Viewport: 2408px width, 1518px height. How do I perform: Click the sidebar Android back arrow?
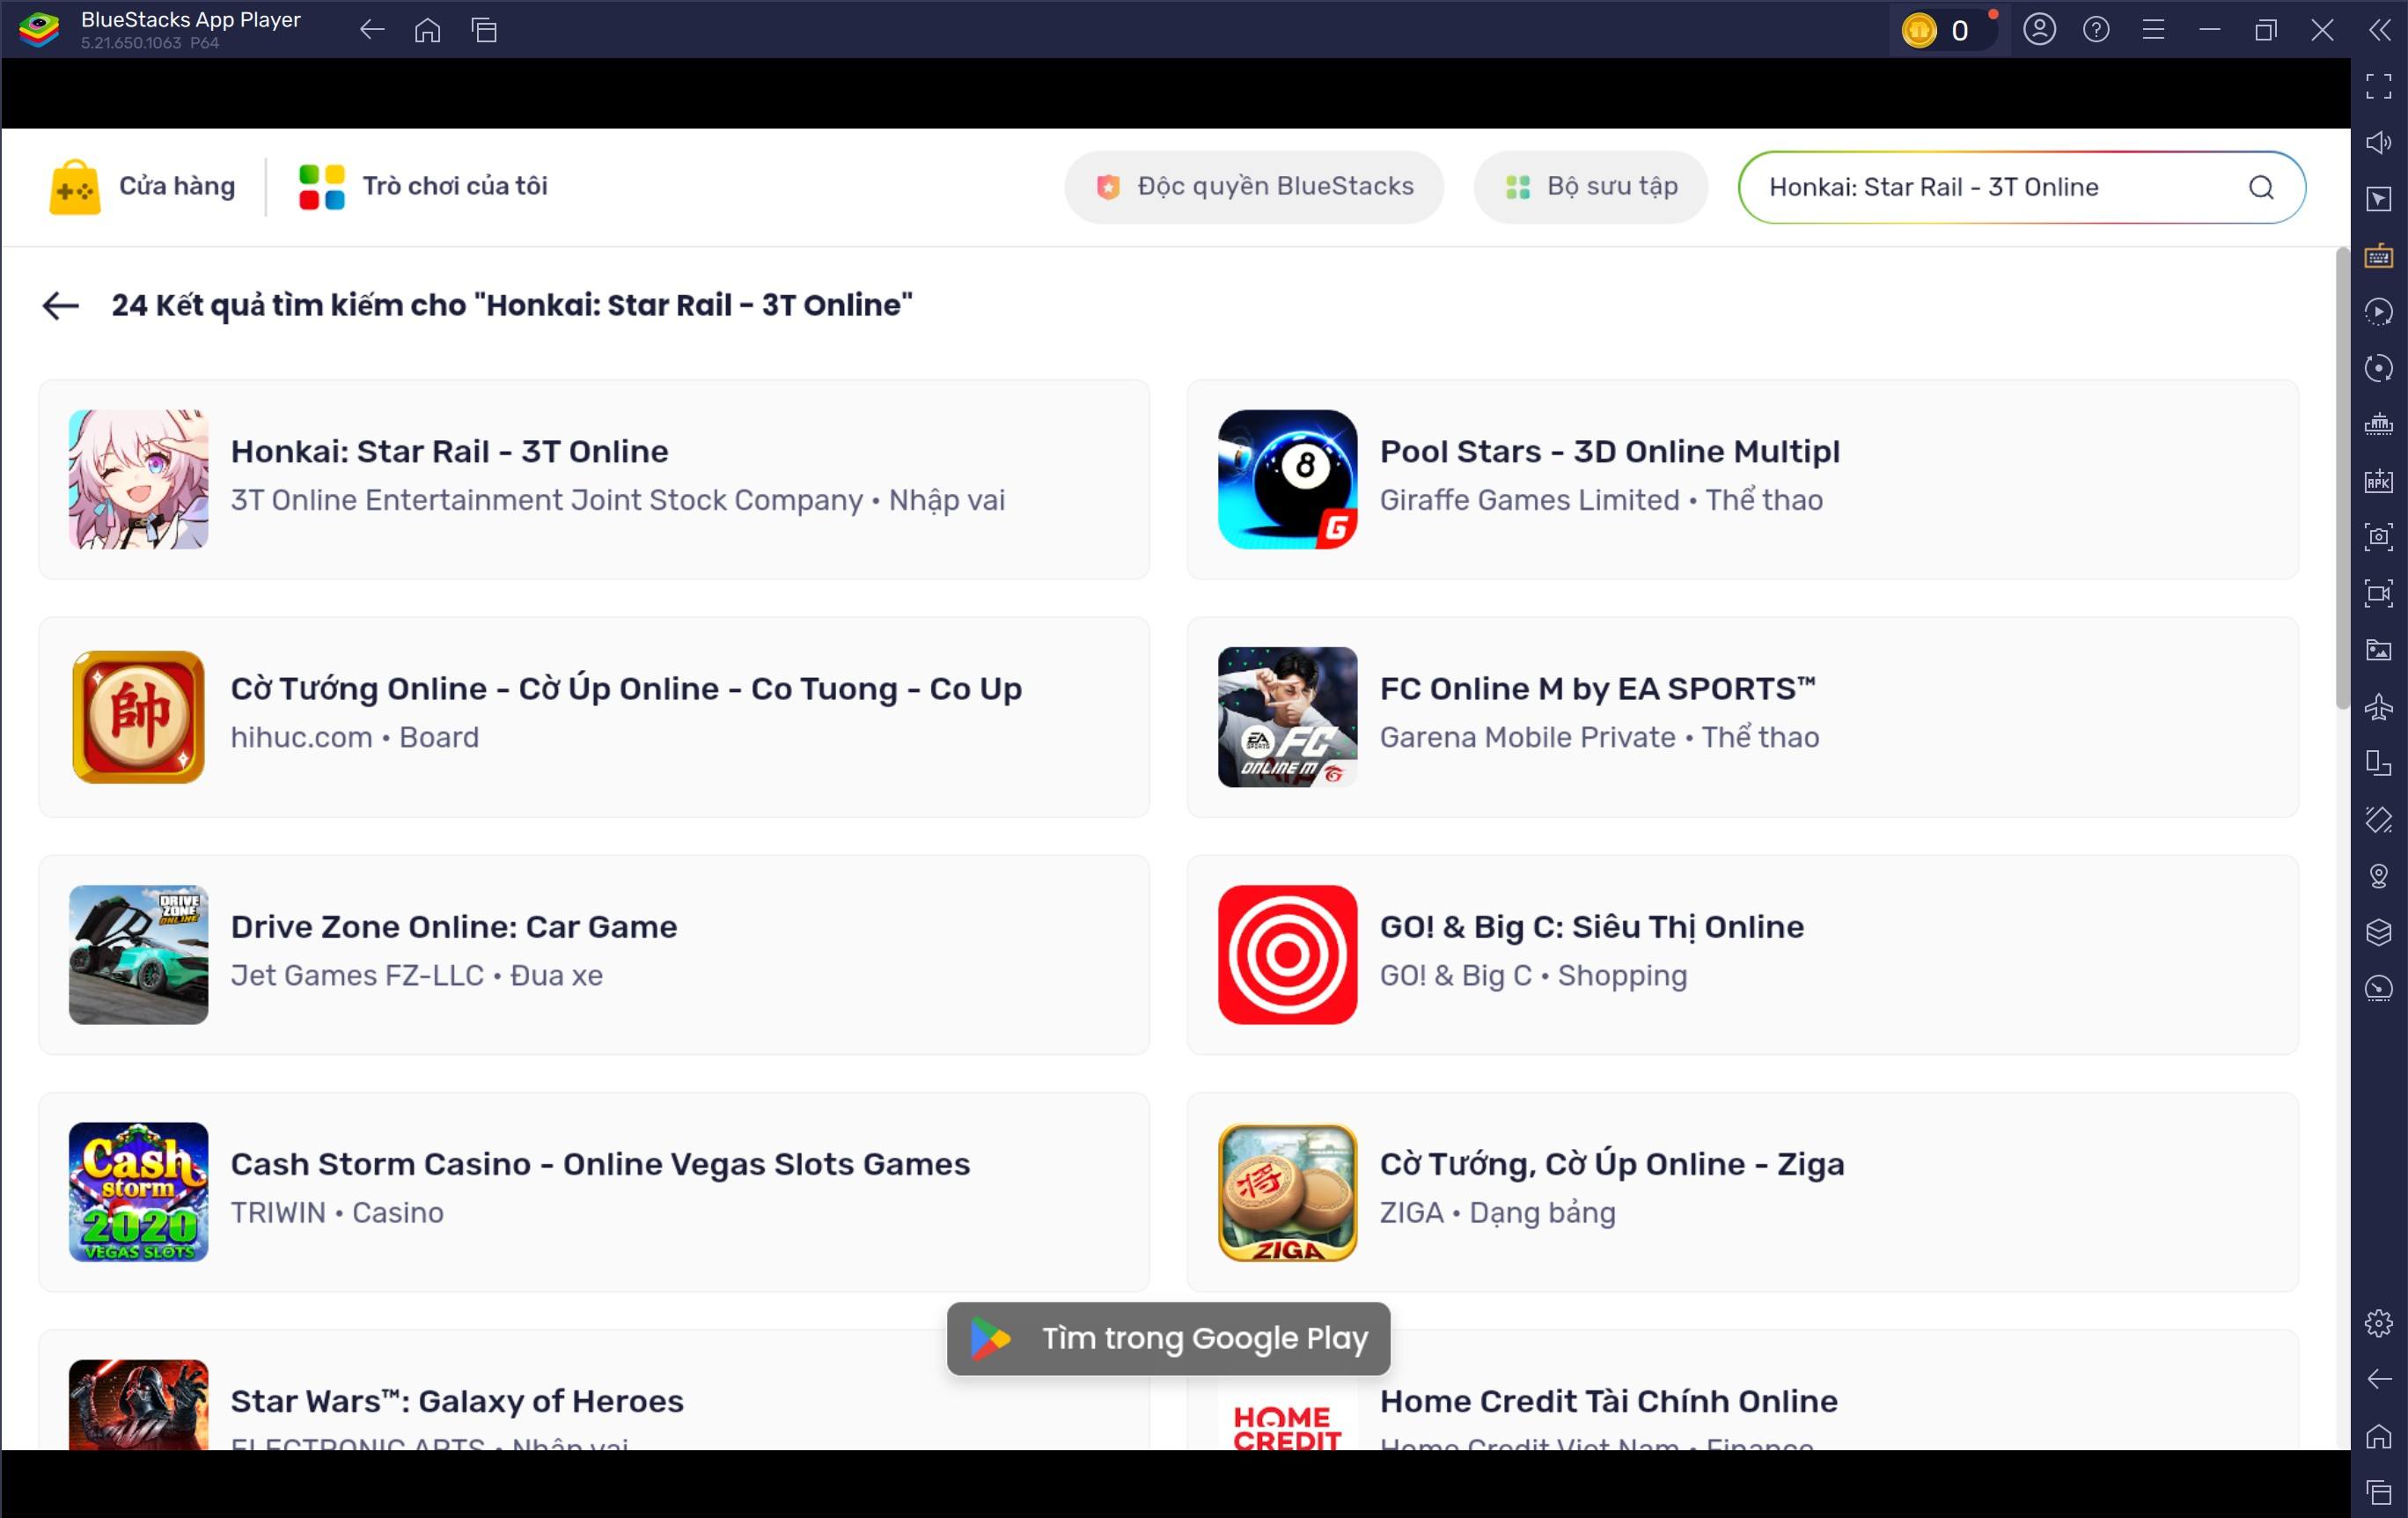coord(2379,1380)
